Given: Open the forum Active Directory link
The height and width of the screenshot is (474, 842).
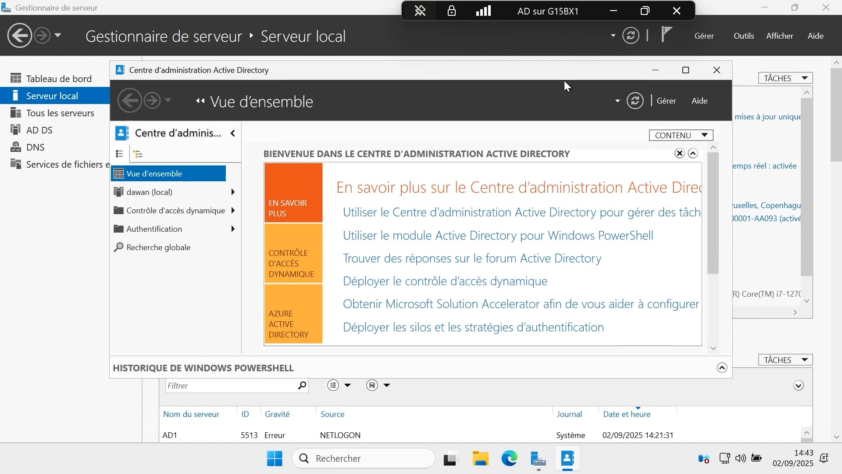Looking at the screenshot, I should tap(472, 259).
